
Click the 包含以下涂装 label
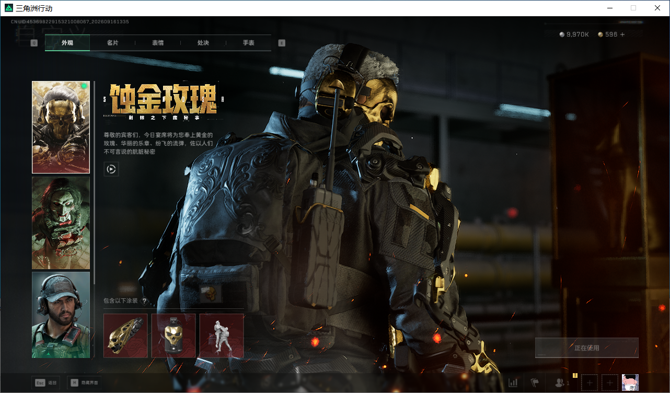[121, 301]
